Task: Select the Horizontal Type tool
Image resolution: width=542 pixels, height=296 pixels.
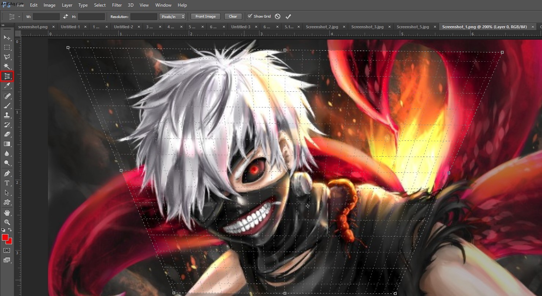Action: click(7, 183)
